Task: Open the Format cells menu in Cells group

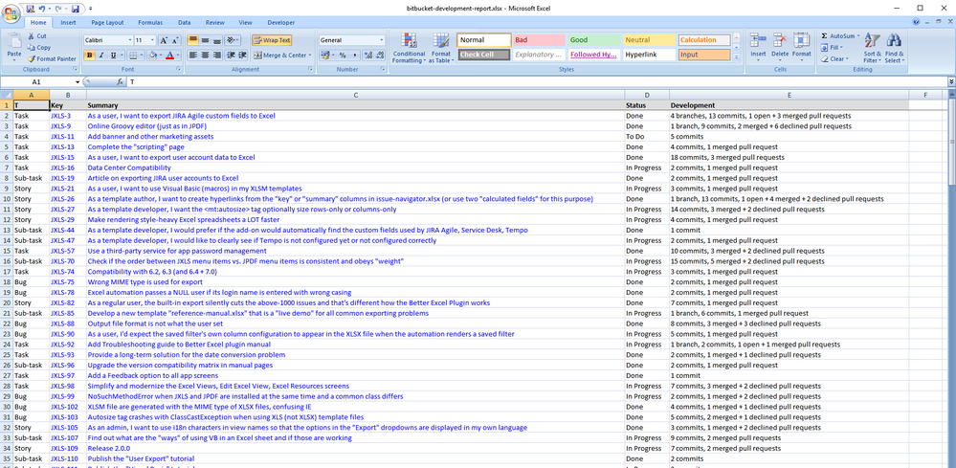Action: point(801,48)
